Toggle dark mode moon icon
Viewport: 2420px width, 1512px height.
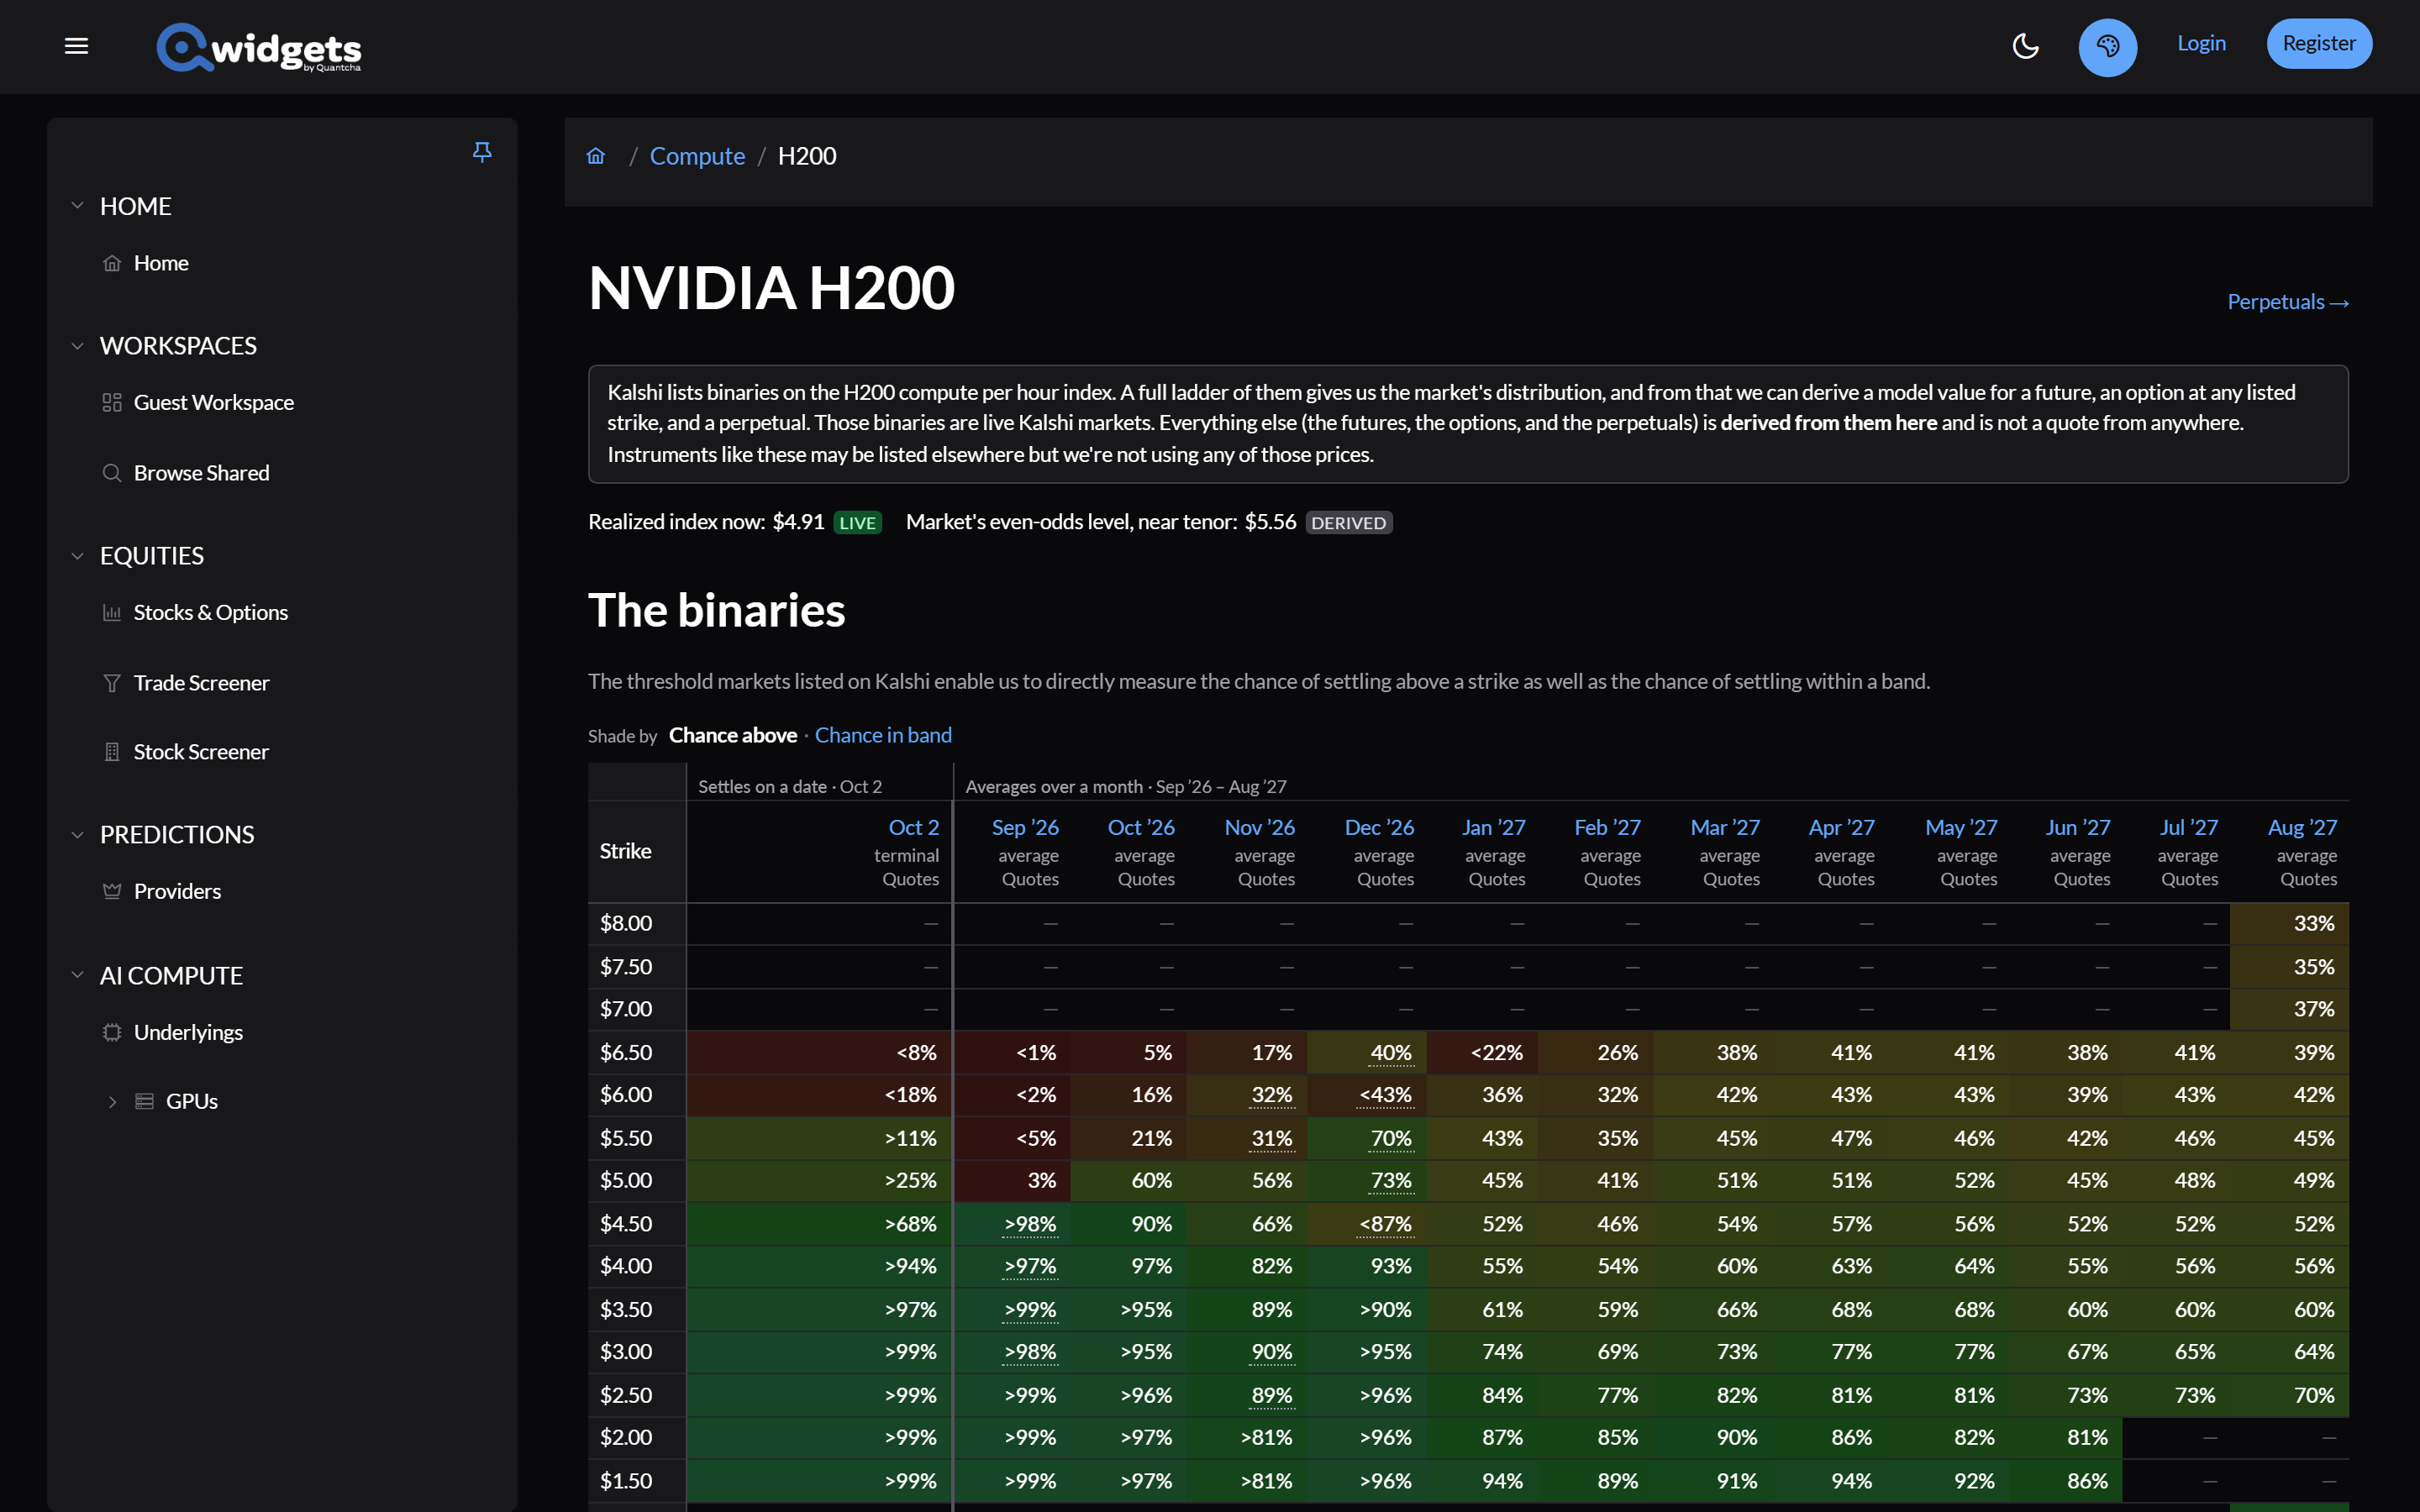(x=2025, y=46)
